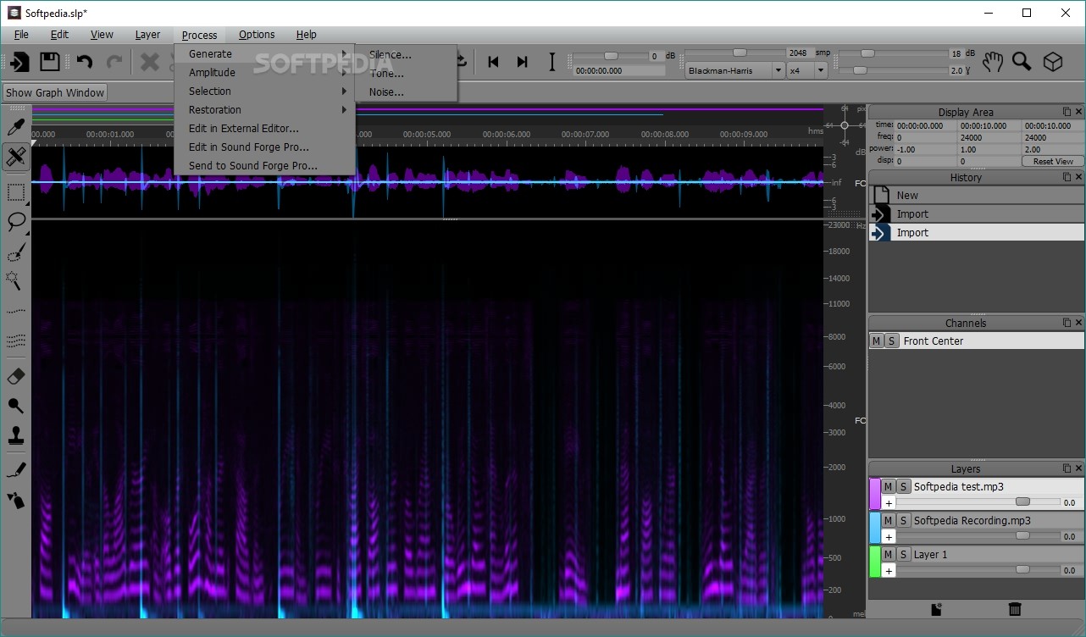This screenshot has height=637, width=1086.
Task: Float the Layers panel
Action: (1067, 468)
